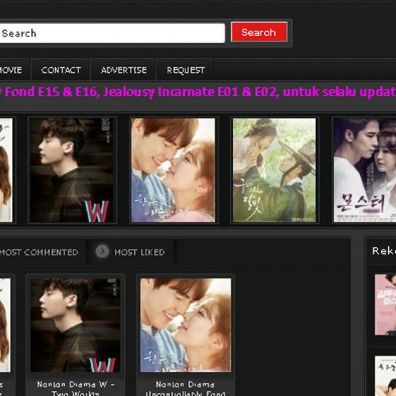The height and width of the screenshot is (396, 396).
Task: Click the search text field
Action: click(112, 33)
